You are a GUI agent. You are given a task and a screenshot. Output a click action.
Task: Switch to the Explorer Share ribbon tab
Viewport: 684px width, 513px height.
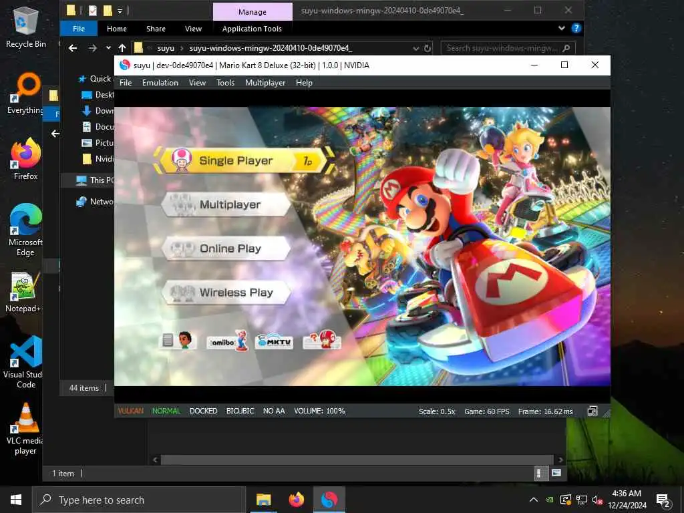tap(156, 29)
